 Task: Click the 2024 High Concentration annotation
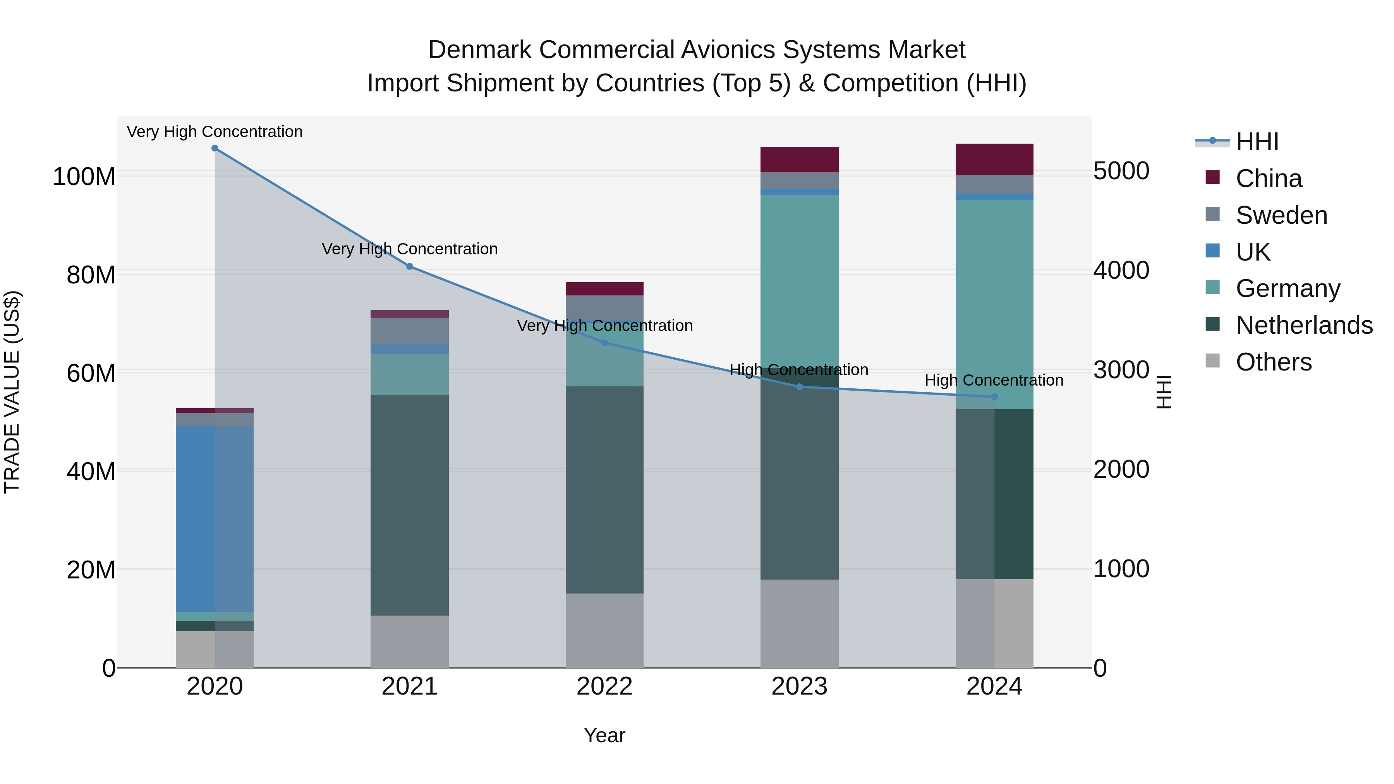[x=994, y=381]
